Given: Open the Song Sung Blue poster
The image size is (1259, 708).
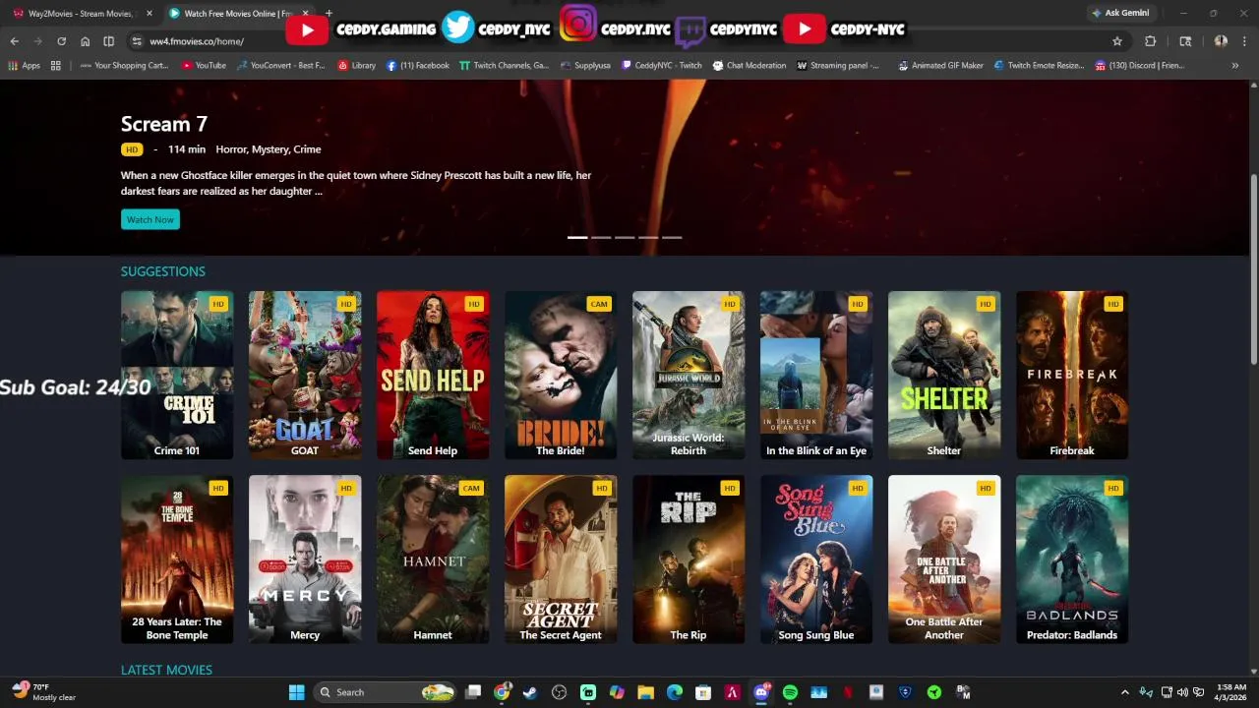Looking at the screenshot, I should [x=816, y=560].
